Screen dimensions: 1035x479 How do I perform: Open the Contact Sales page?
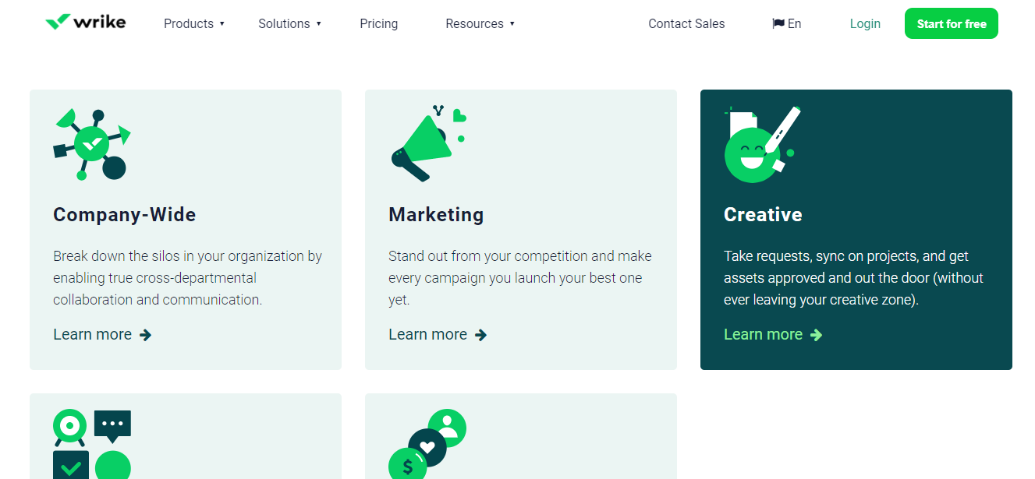click(x=686, y=23)
